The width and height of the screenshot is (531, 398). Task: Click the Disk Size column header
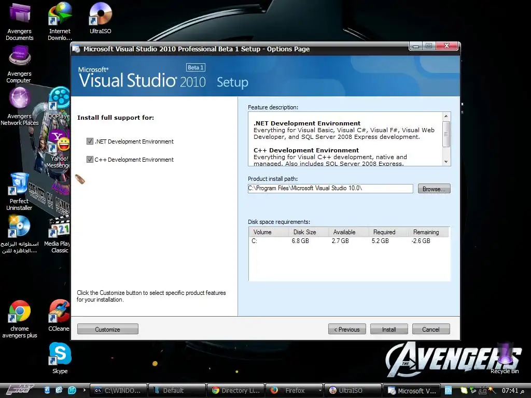click(x=309, y=232)
